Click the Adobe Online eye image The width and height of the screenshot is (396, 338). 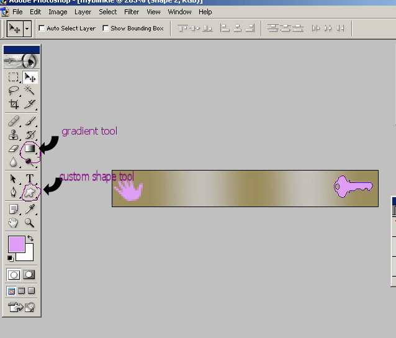click(22, 61)
